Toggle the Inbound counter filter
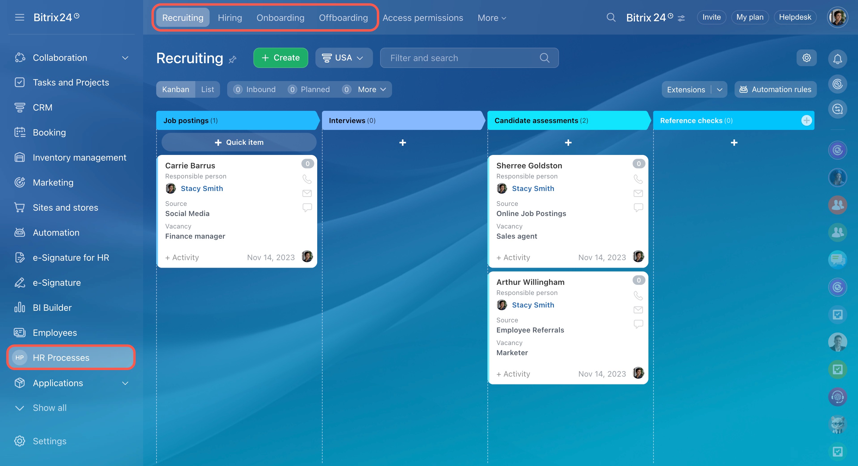Image resolution: width=858 pixels, height=466 pixels. pos(255,90)
